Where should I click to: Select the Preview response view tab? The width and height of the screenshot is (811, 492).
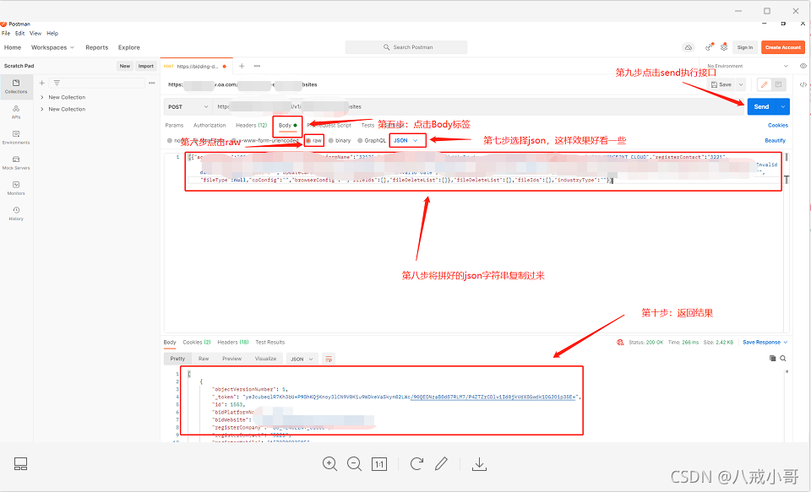coord(231,359)
